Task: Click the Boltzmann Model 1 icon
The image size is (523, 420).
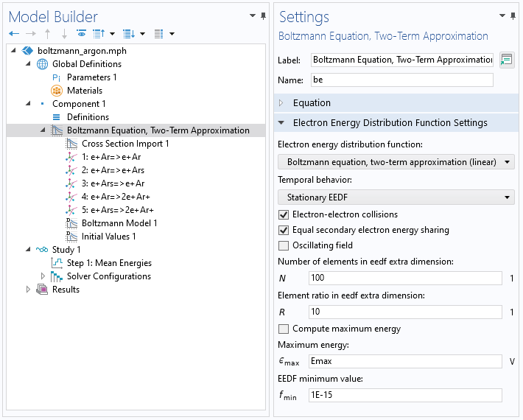Action: pos(71,223)
